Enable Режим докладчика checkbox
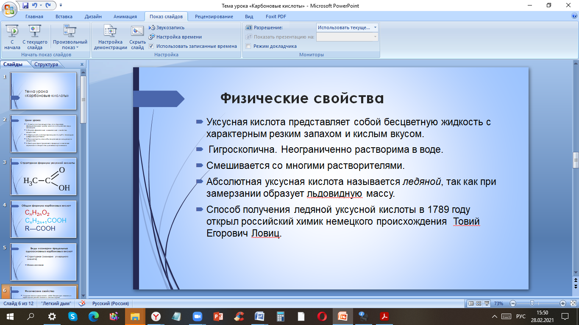The width and height of the screenshot is (579, 325). [x=248, y=46]
